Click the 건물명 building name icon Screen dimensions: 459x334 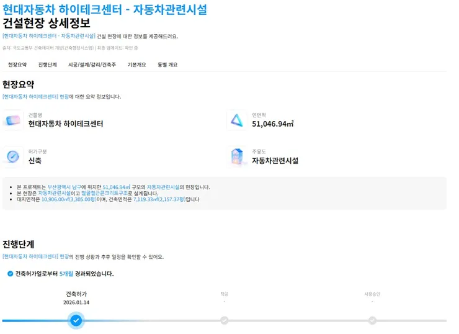point(13,120)
